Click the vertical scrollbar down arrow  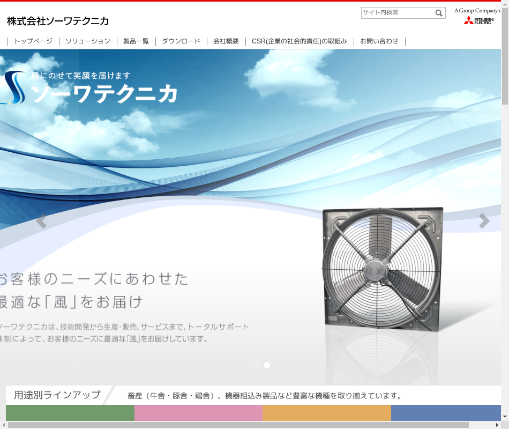coord(505,417)
